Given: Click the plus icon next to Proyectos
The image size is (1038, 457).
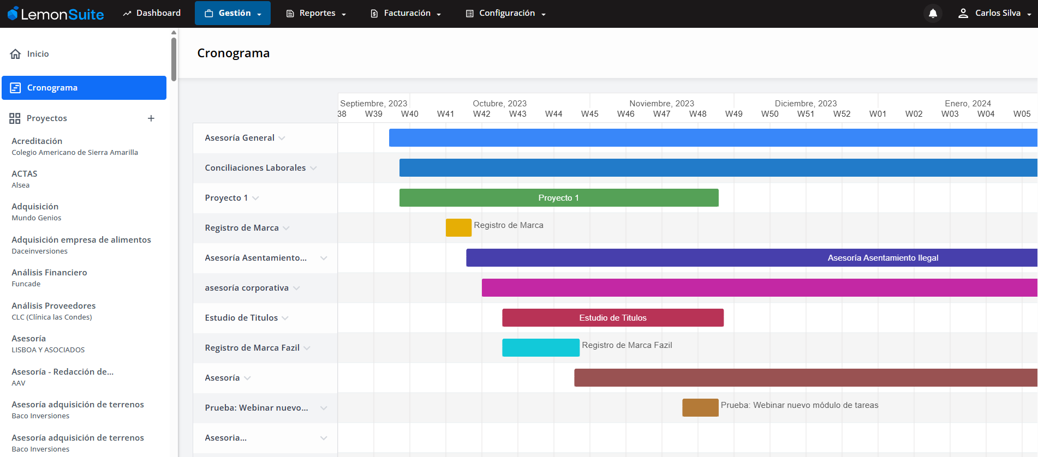Looking at the screenshot, I should point(151,118).
